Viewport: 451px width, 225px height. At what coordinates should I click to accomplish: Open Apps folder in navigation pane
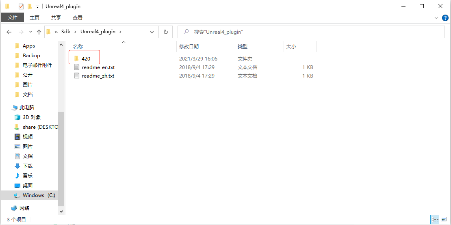point(29,45)
